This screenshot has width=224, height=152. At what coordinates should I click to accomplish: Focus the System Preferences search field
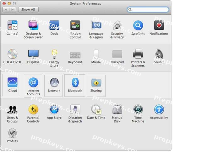pos(148,9)
